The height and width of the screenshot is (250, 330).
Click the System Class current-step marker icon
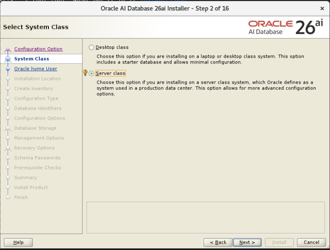8,59
